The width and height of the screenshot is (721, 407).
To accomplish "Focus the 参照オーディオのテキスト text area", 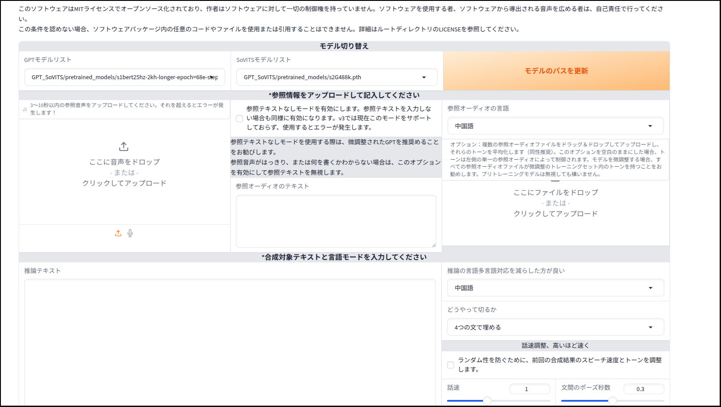I will click(x=335, y=221).
